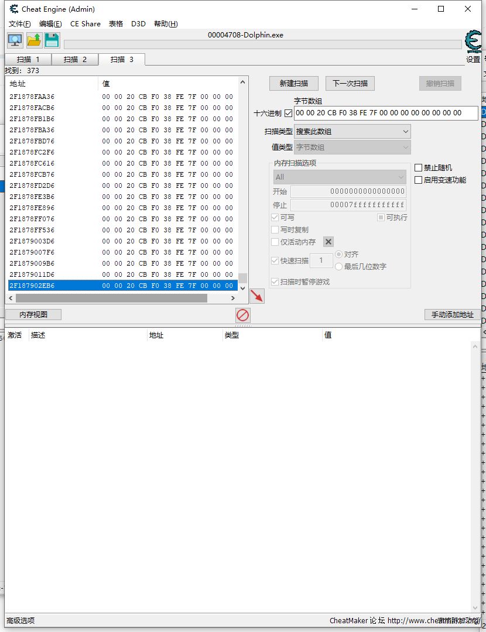
Task: Click the 内存视图 button
Action: 33,315
